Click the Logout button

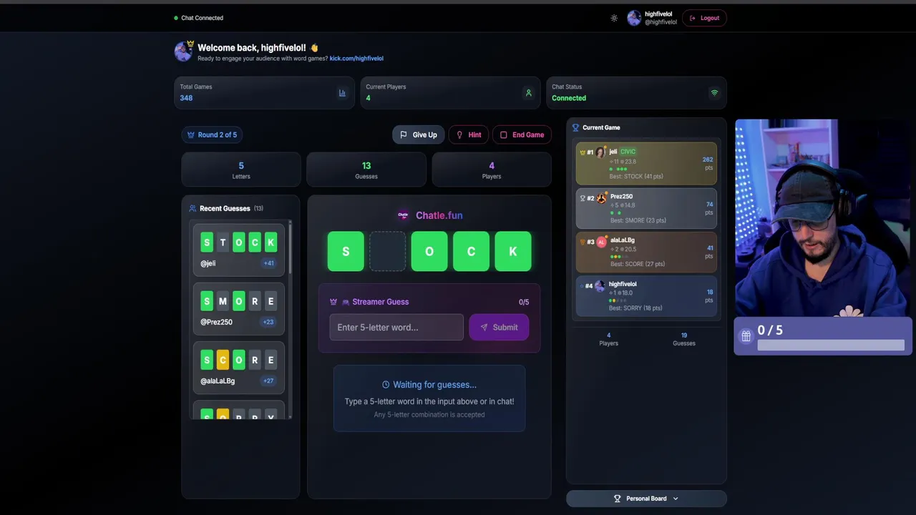click(x=704, y=18)
